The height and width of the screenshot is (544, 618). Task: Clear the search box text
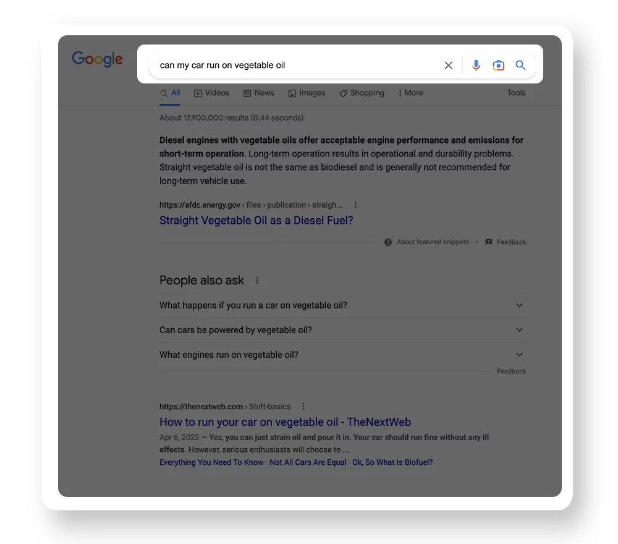(449, 66)
